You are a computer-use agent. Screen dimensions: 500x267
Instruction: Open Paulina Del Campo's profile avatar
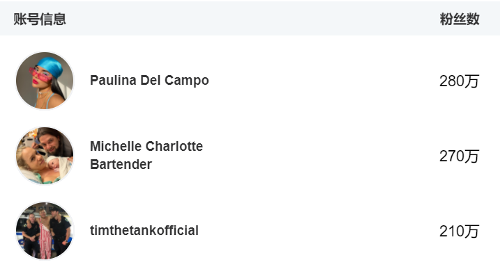[45, 81]
